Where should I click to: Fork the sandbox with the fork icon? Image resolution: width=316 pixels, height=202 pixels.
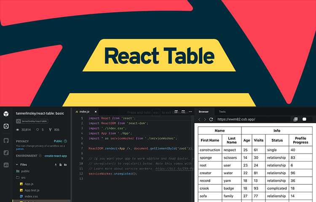click(50, 130)
